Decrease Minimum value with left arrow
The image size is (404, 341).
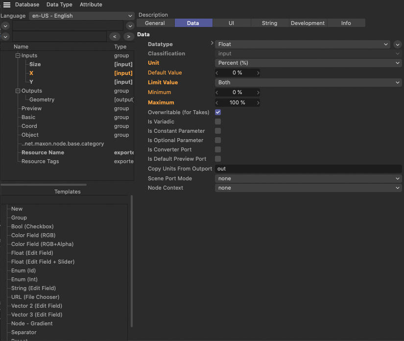coord(217,93)
